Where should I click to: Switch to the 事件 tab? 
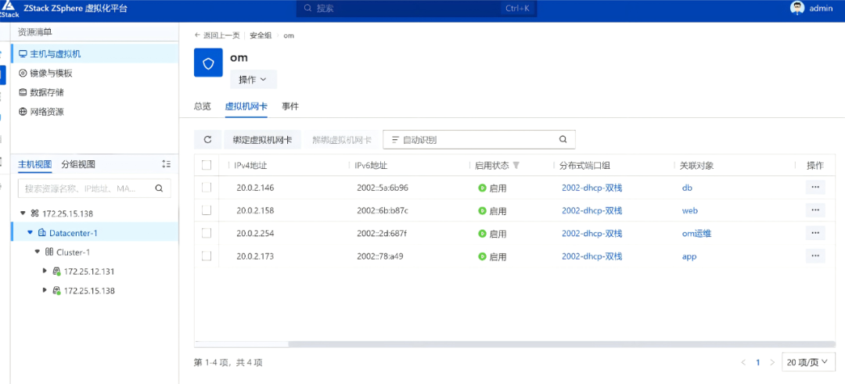click(290, 106)
